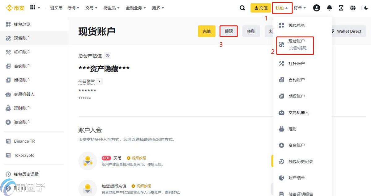Open language selection via the globe icon
Screen dimensions: 371x196
click(353, 8)
